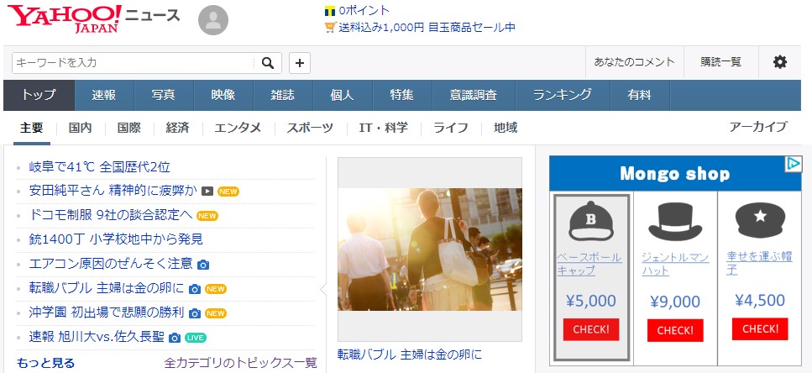
Task: Open 安田純平さん 精神的に疲弊か headline
Action: click(x=113, y=192)
